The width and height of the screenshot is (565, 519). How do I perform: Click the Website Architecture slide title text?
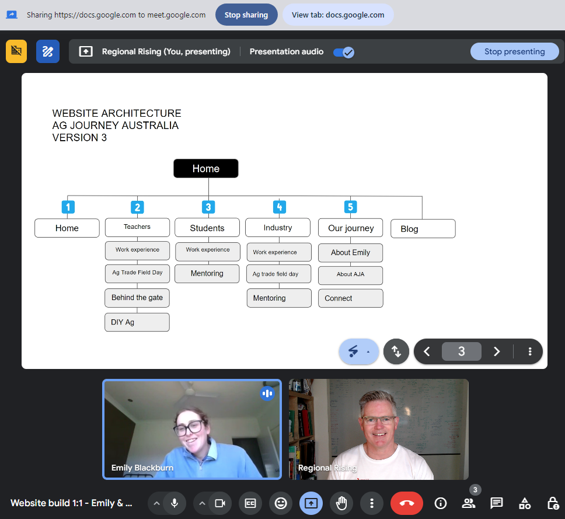point(117,125)
